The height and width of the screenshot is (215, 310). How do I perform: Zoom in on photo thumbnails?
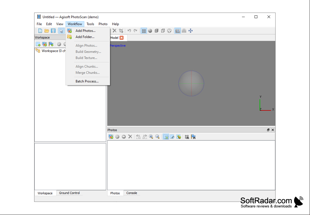pos(151,137)
